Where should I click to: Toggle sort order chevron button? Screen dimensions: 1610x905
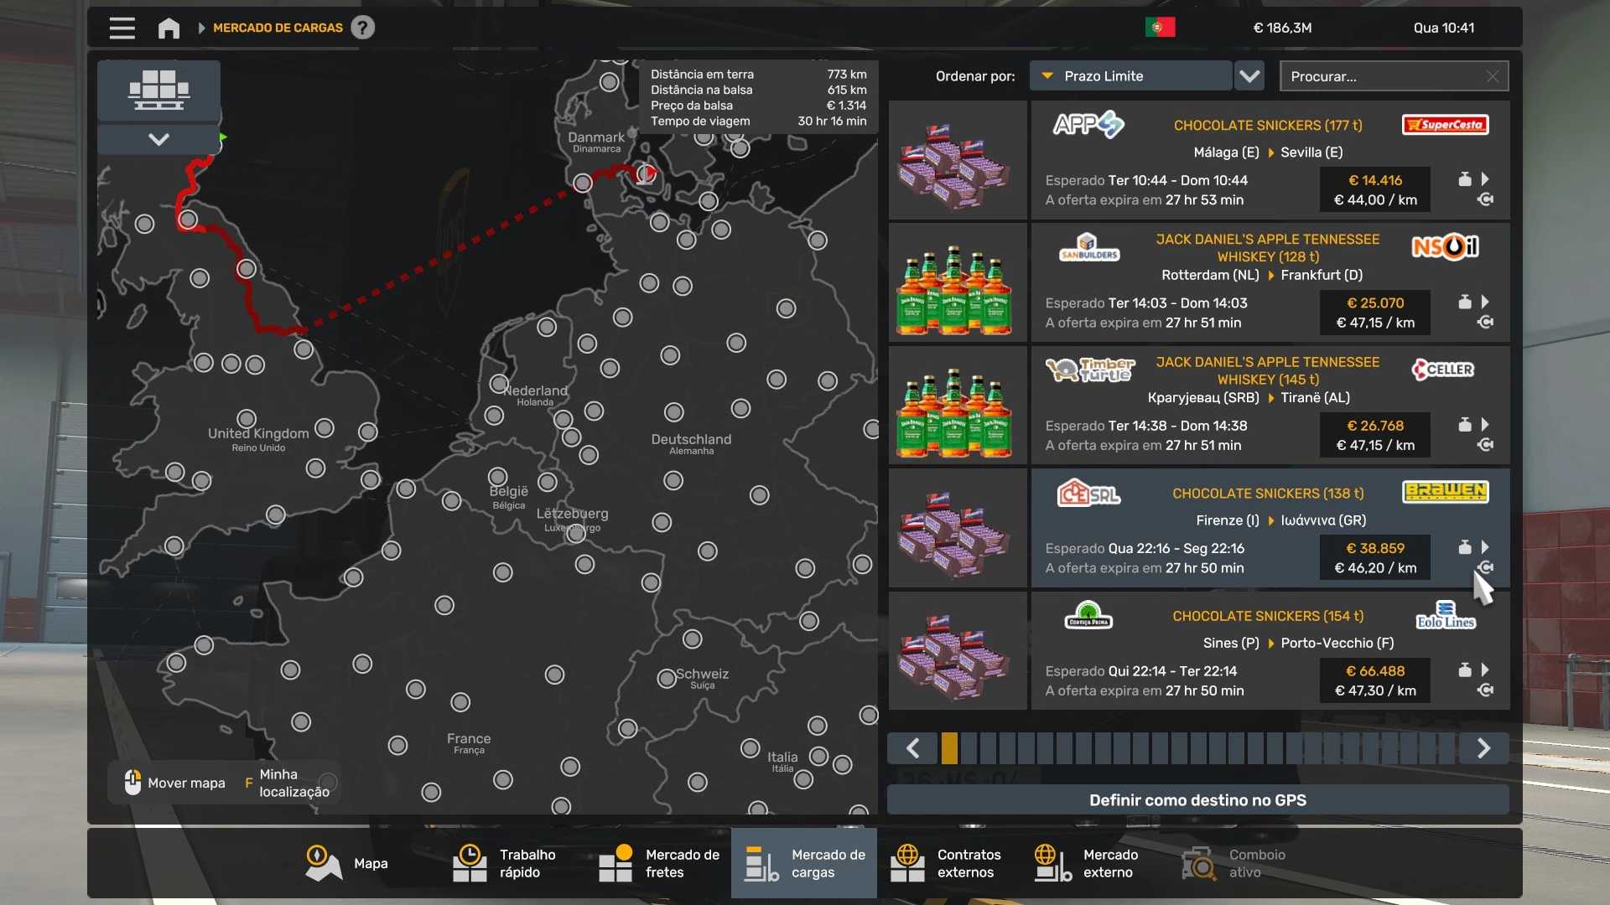1249,76
